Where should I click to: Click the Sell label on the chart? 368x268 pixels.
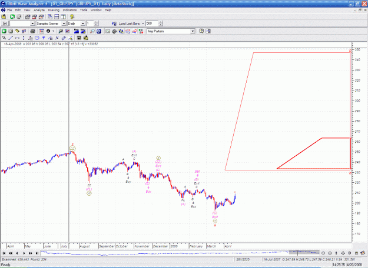[x=197, y=172]
